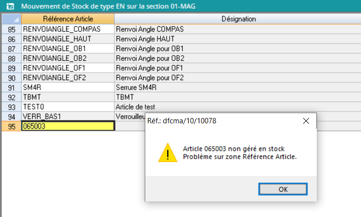The height and width of the screenshot is (217, 361).
Task: Select row header 85
Action: click(x=12, y=29)
